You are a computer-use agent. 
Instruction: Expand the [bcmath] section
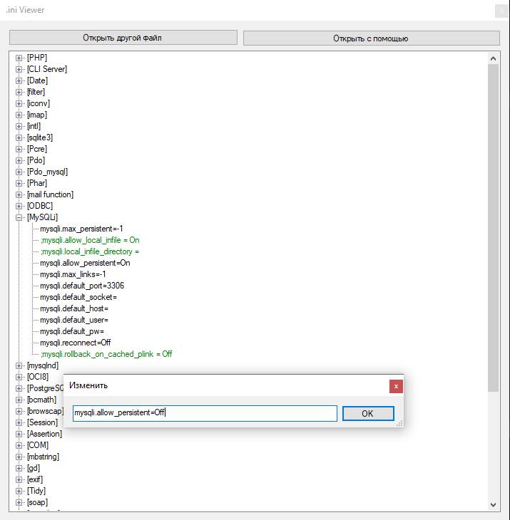pos(19,400)
